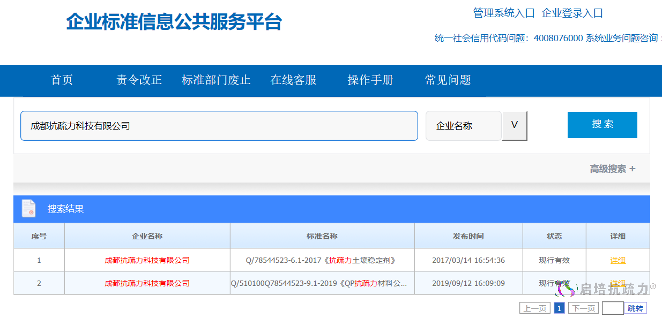Go to 下一页 next page
Screen dimensions: 662x318
click(583, 308)
